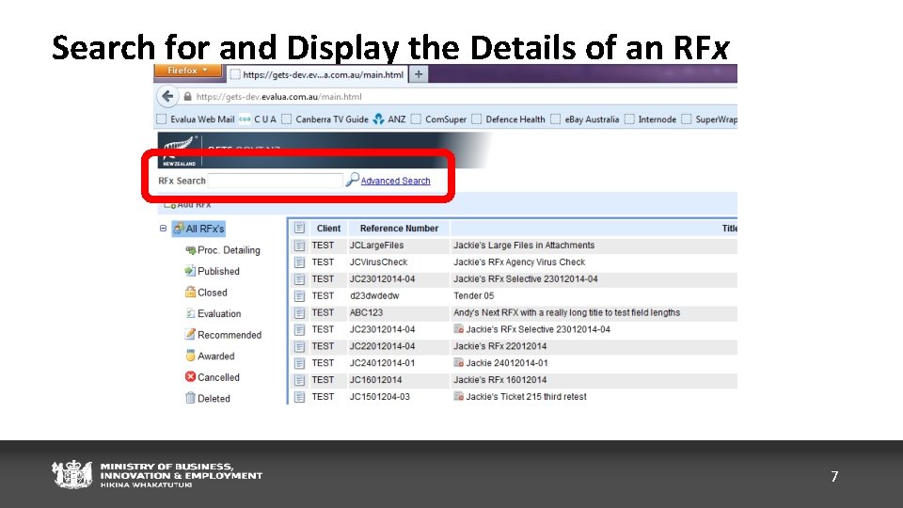The height and width of the screenshot is (508, 903).
Task: Click red-marked icon beside Jackie 24012014-01 title
Action: tap(458, 362)
